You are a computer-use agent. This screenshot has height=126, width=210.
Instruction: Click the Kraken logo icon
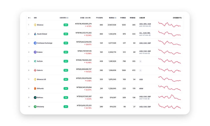pyautogui.click(x=35, y=52)
